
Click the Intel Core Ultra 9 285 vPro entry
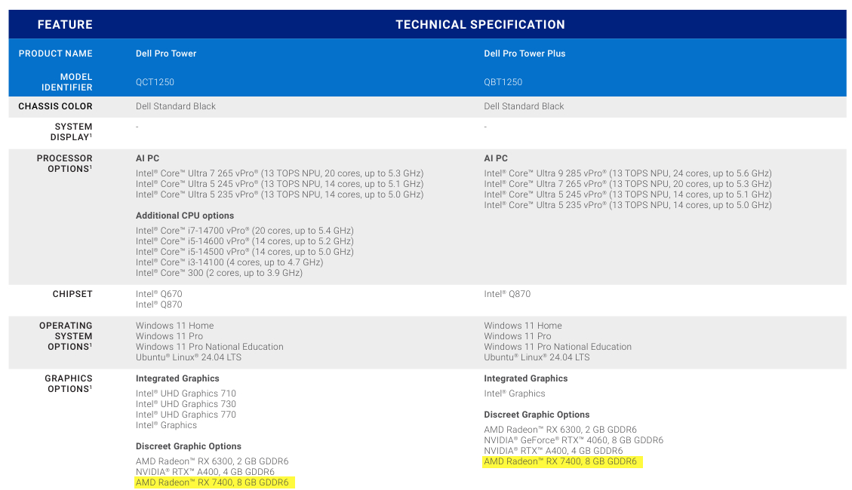click(627, 173)
